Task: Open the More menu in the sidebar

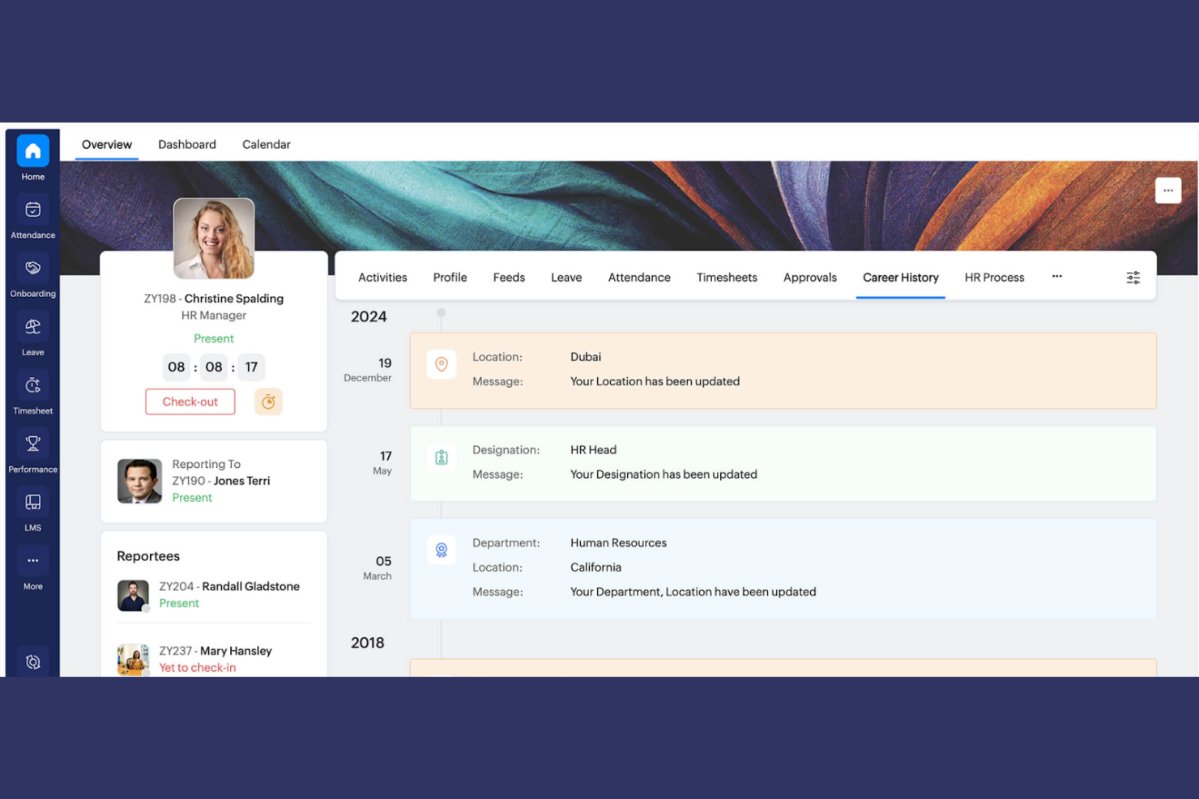Action: coord(32,560)
